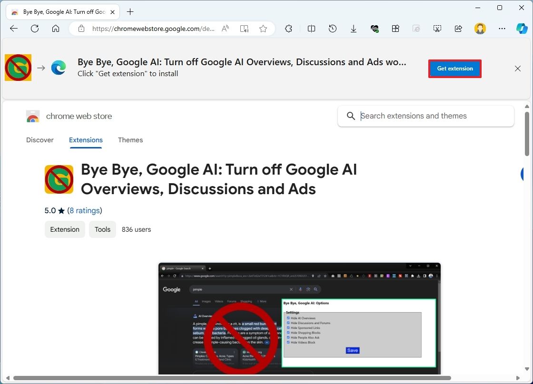533x384 pixels.
Task: Open Copilot in the browser toolbar
Action: point(522,29)
